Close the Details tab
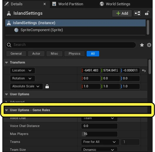The width and height of the screenshot is (155, 152). [x=45, y=4]
